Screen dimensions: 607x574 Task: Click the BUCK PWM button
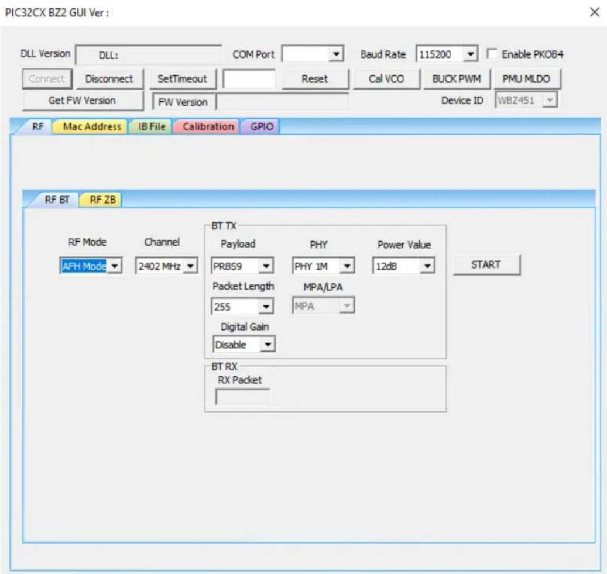click(x=457, y=79)
